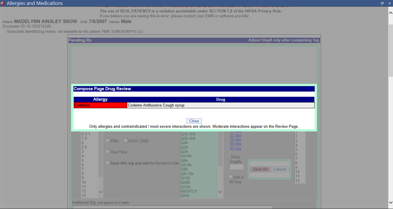
Task: Click the app icon in title bar
Action: (x=3, y=3)
